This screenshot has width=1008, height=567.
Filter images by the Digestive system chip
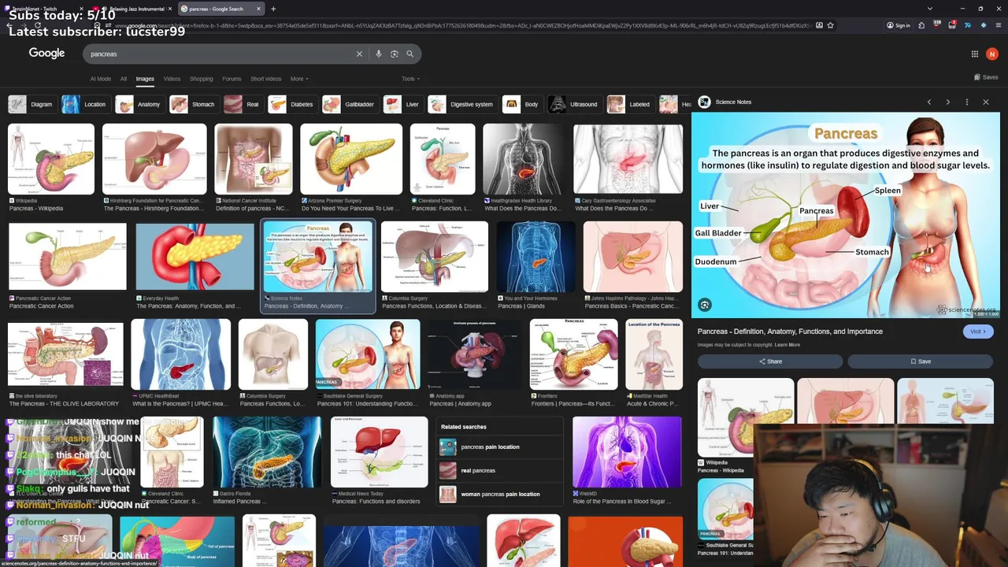click(x=462, y=104)
